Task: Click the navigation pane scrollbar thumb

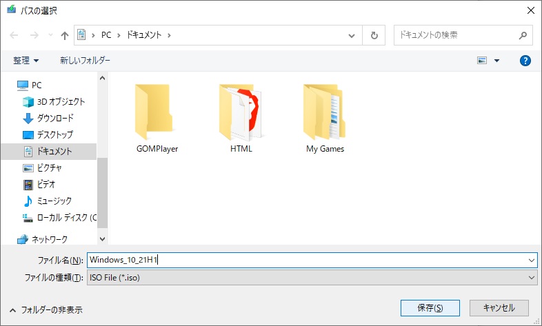Action: [102, 193]
